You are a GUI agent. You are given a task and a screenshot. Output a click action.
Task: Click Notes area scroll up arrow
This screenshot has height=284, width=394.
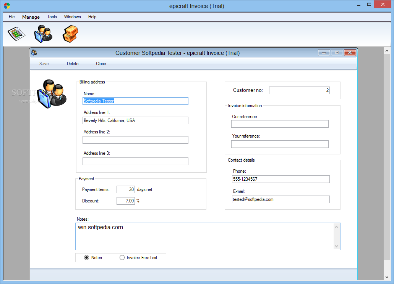pos(336,227)
